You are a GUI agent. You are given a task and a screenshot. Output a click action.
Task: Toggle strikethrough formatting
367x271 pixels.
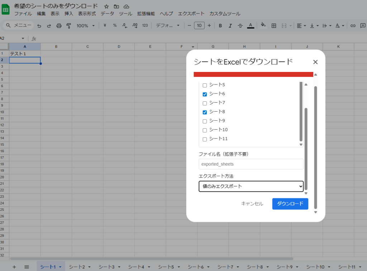pyautogui.click(x=240, y=26)
